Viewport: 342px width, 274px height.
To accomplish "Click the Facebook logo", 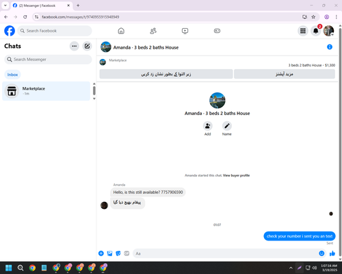I will pyautogui.click(x=10, y=31).
